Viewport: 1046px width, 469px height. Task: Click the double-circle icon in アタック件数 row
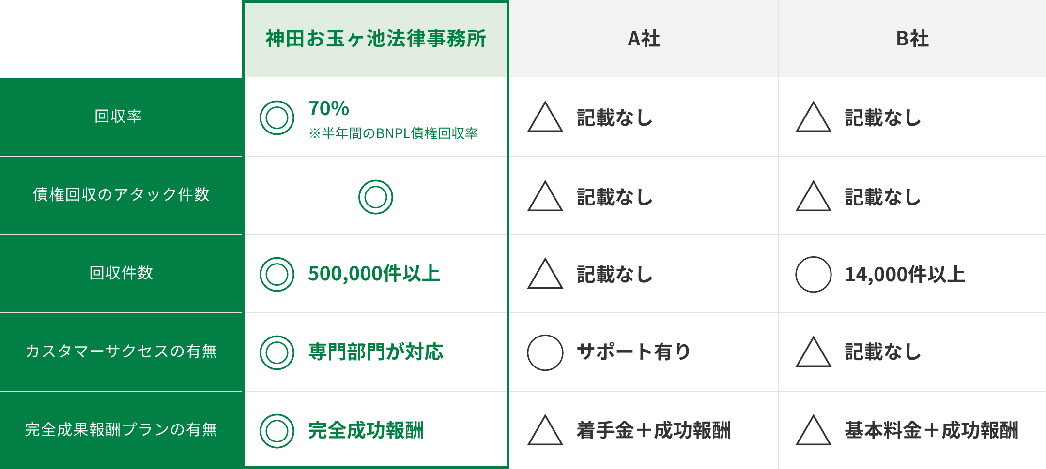pyautogui.click(x=376, y=197)
